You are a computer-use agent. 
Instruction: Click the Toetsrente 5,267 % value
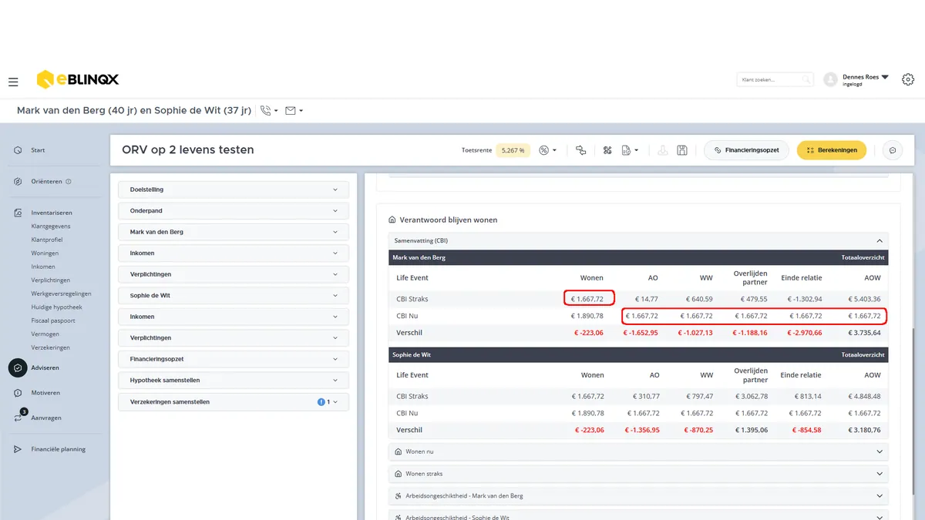tap(512, 150)
